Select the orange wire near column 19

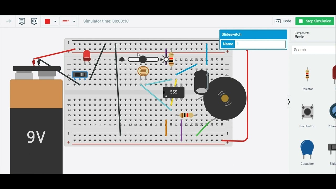(x=166, y=128)
